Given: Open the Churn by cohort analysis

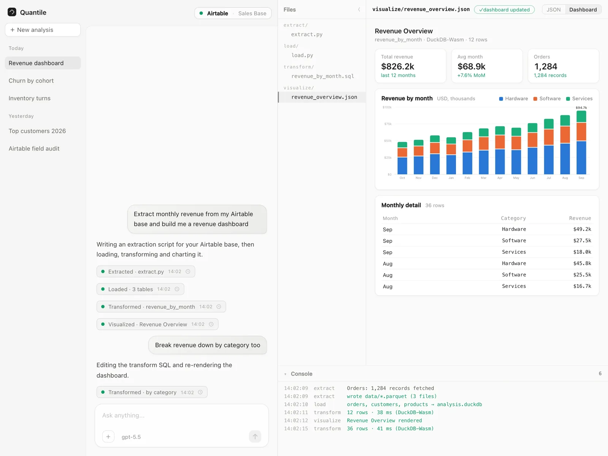Looking at the screenshot, I should coord(43,81).
